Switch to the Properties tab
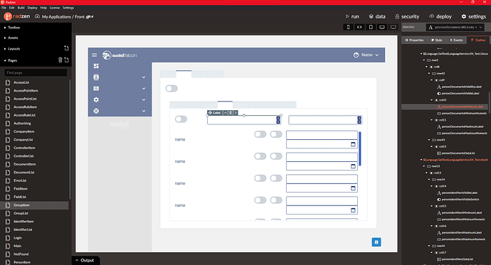The height and width of the screenshot is (265, 491). [414, 40]
